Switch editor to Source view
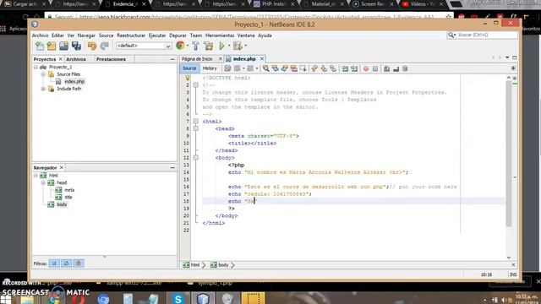Image resolution: width=541 pixels, height=304 pixels. tap(189, 68)
